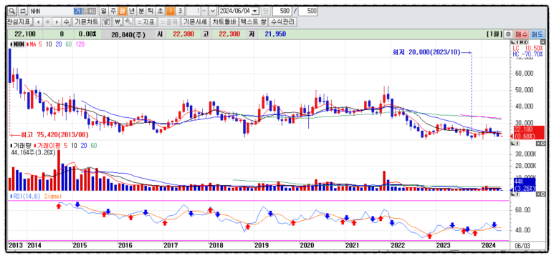Click the swap arrows icon beside stock name

[23, 11]
